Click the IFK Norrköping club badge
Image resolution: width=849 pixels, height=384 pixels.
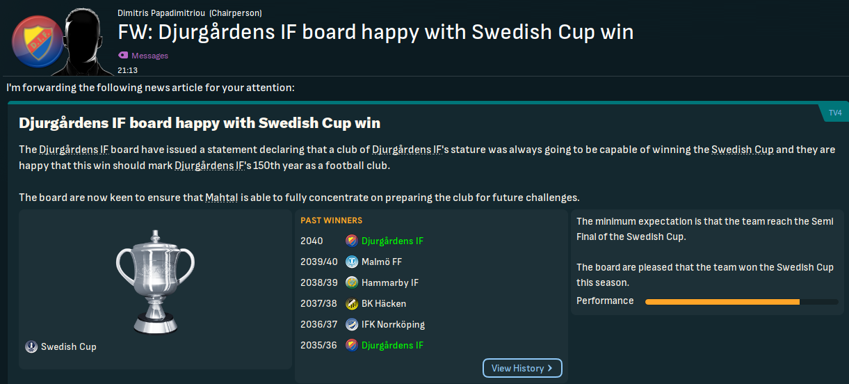(352, 324)
